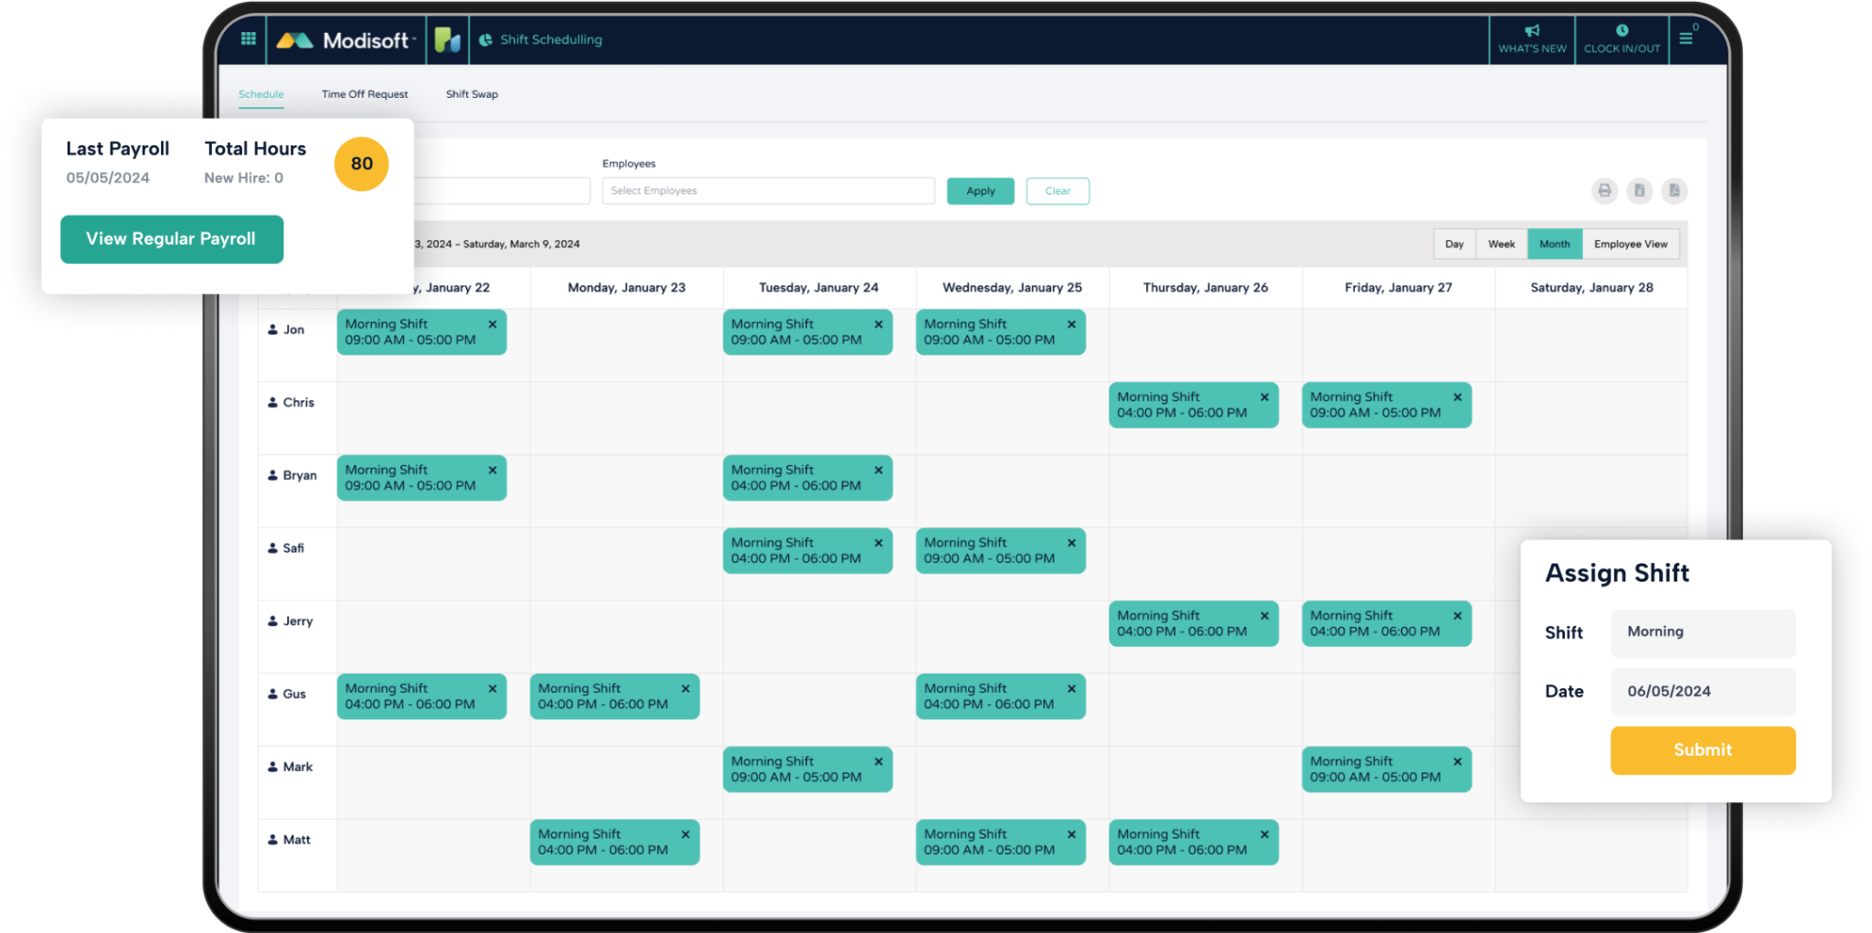1872x933 pixels.
Task: Open the Select Employees dropdown
Action: click(768, 191)
